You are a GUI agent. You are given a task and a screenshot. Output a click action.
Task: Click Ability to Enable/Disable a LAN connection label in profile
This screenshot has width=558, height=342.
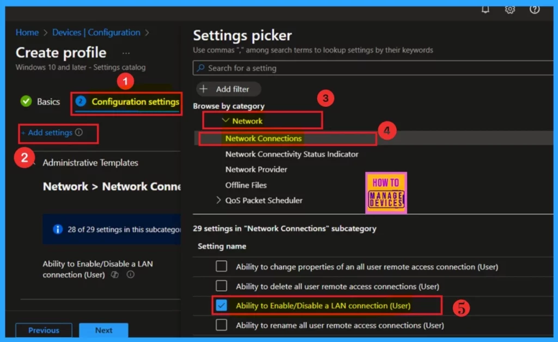(x=98, y=269)
